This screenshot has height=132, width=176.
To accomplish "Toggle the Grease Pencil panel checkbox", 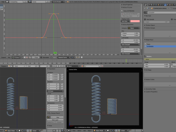I will pyautogui.click(x=49, y=113).
